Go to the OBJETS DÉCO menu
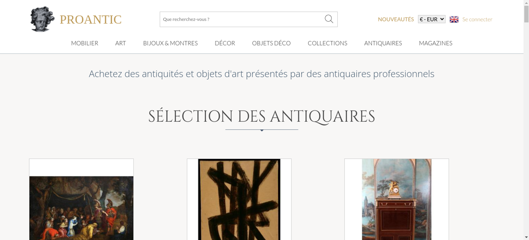Screen dimensions: 529x240 271,43
